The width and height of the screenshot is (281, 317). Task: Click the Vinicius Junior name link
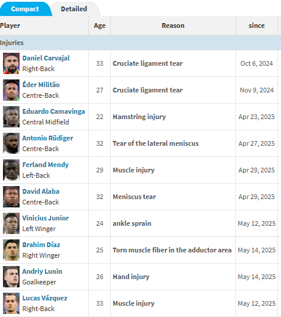point(46,218)
